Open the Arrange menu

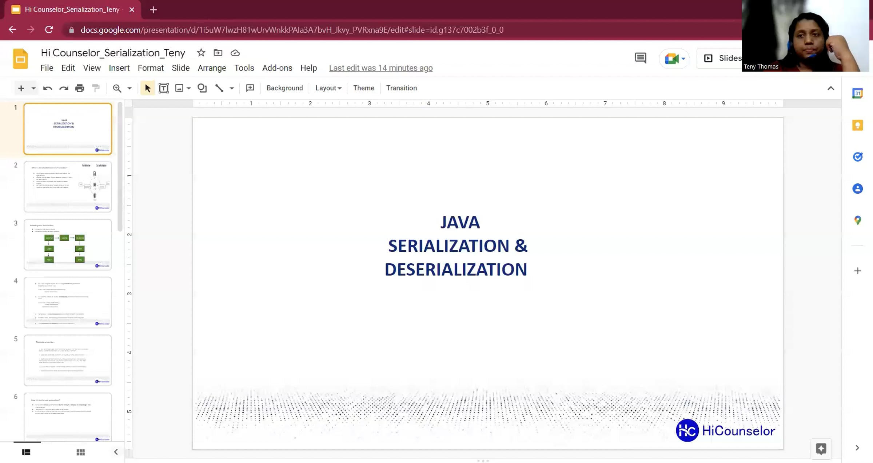[212, 68]
